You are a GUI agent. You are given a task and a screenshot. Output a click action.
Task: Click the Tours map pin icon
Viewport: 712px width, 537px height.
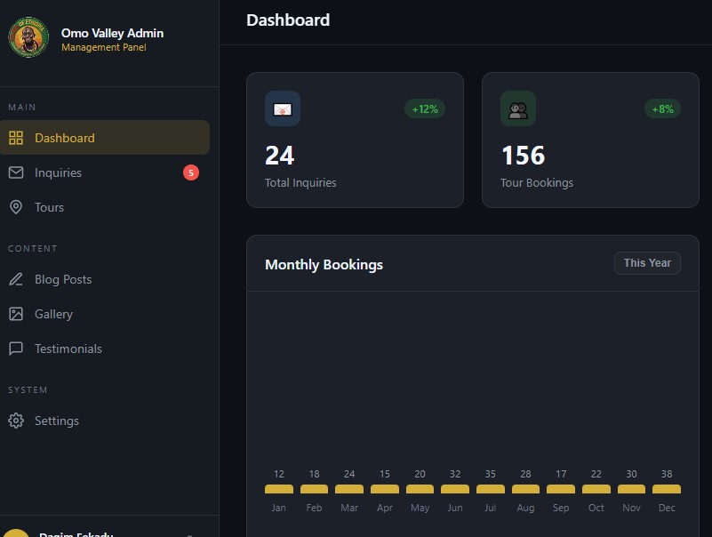[x=16, y=207]
